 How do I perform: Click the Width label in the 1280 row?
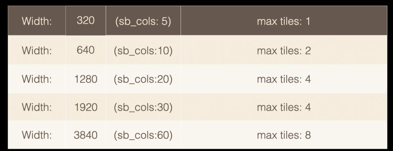tap(37, 79)
